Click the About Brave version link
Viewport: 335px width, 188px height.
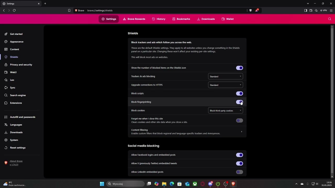pyautogui.click(x=16, y=163)
